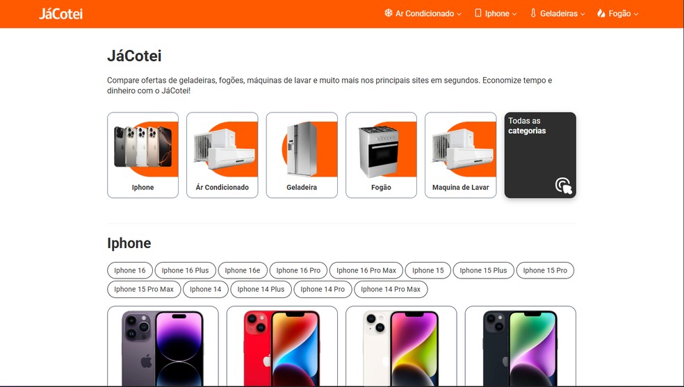This screenshot has width=684, height=387.
Task: Click the cursor icon in Todas as categorias card
Action: click(x=564, y=186)
